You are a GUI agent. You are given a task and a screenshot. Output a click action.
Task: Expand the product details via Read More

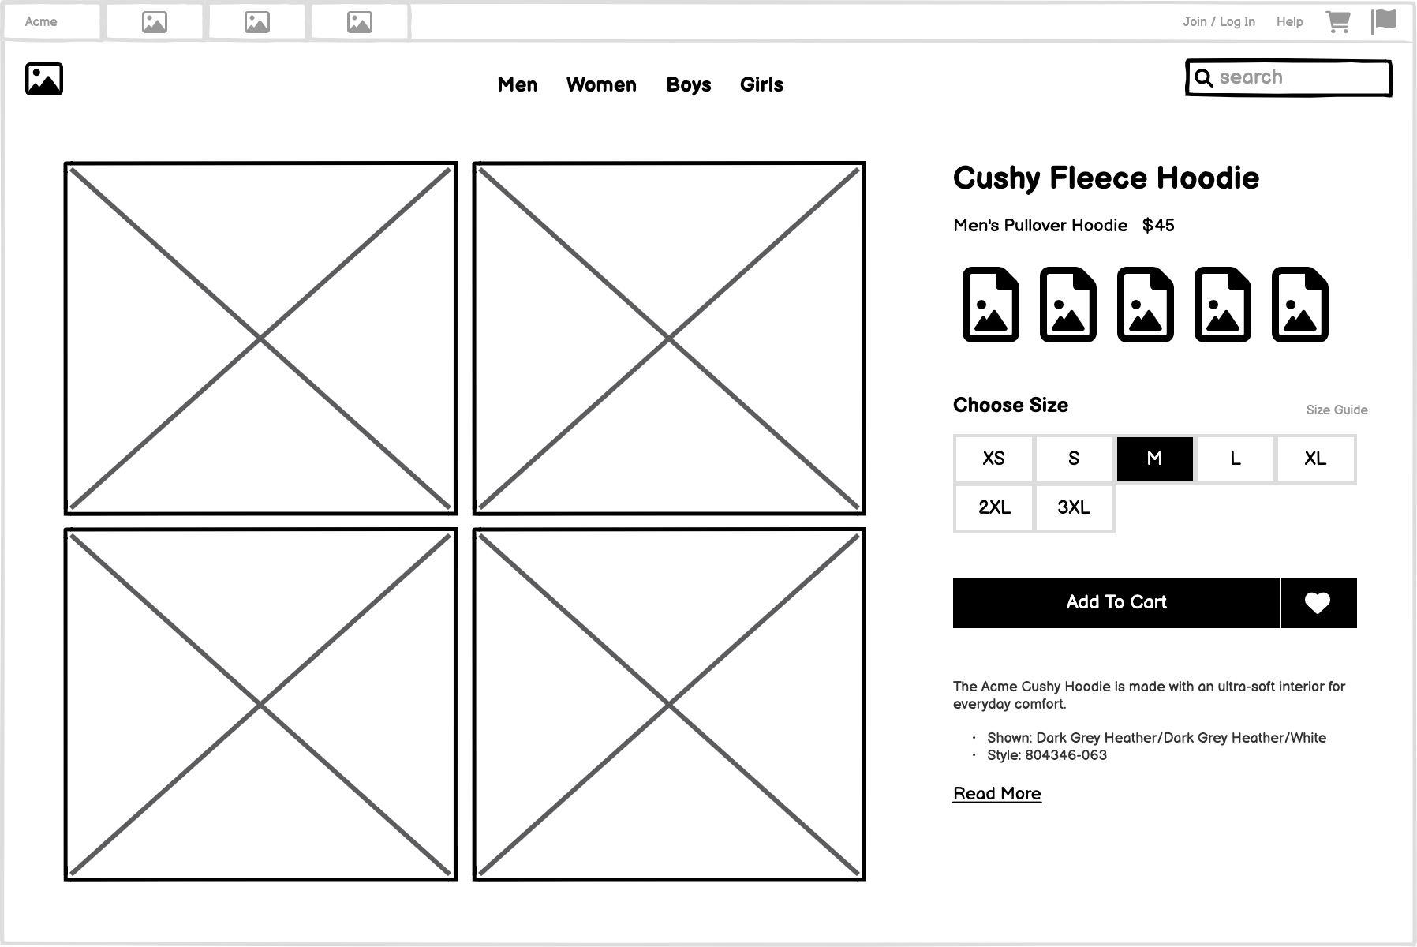[996, 793]
